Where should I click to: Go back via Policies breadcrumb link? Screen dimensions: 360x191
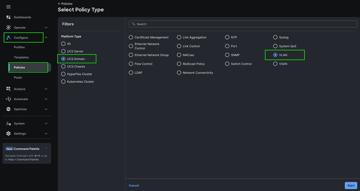point(67,4)
